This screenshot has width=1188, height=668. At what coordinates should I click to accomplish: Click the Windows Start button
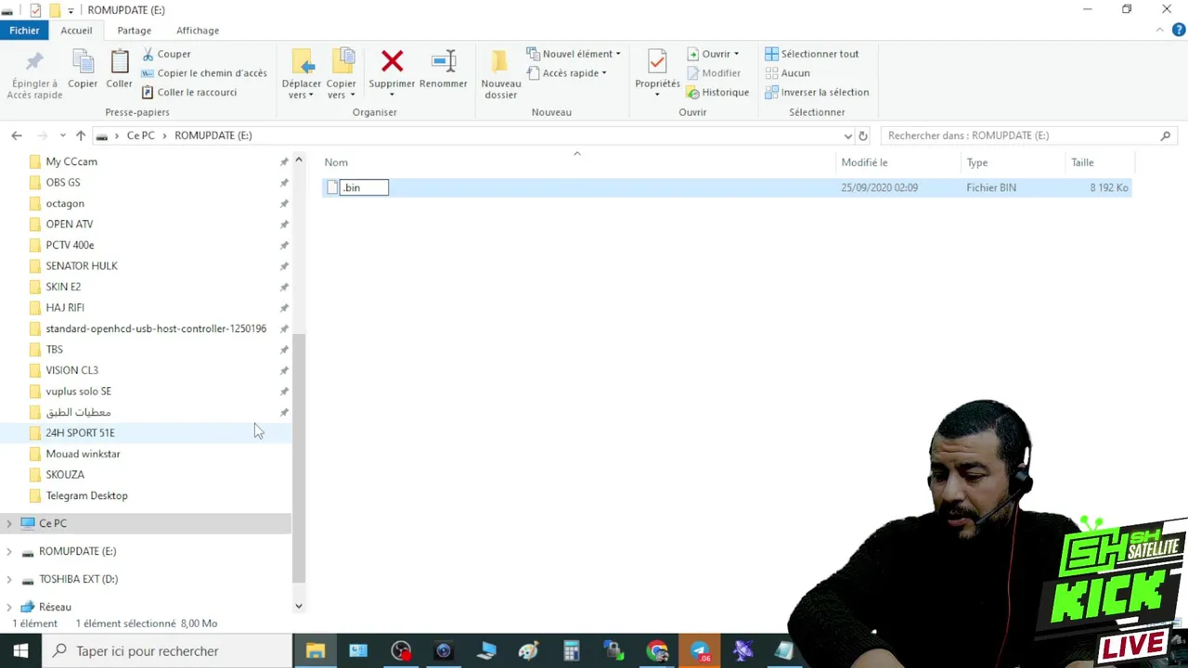20,651
